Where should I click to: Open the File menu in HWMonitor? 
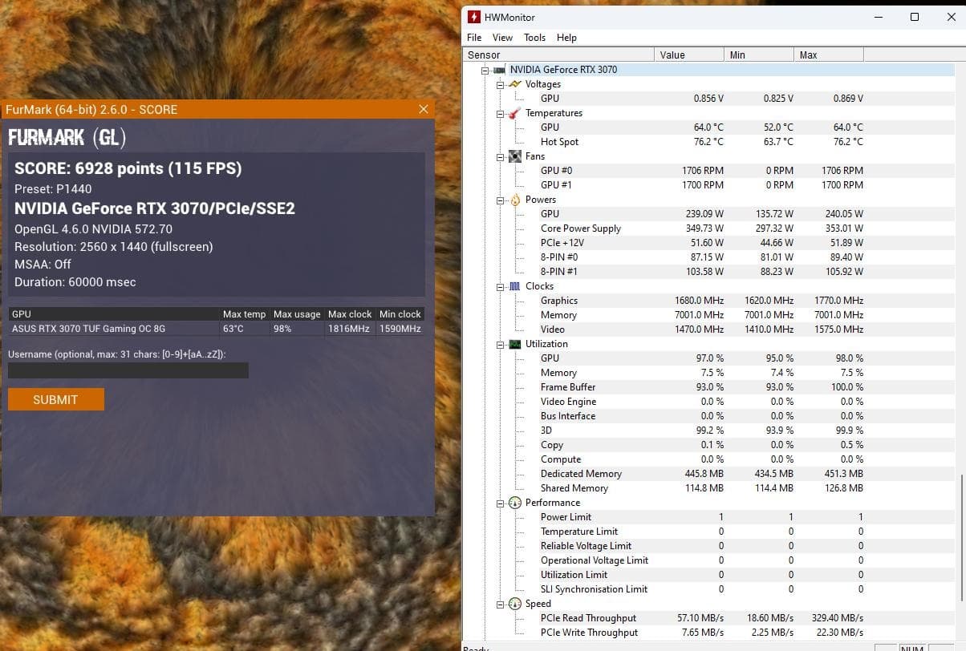pyautogui.click(x=474, y=38)
